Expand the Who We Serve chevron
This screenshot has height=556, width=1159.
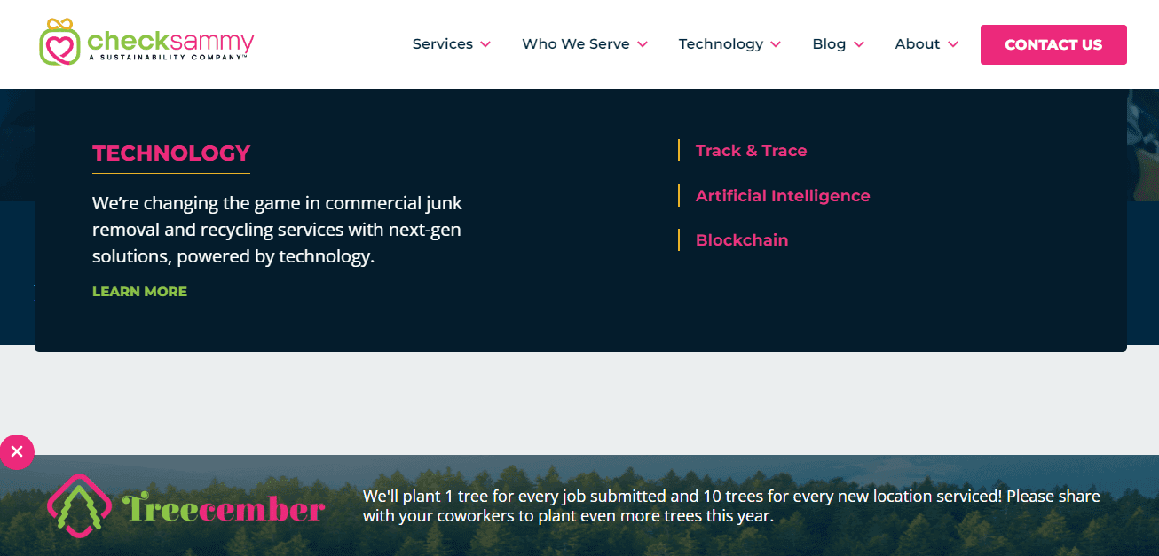coord(643,44)
